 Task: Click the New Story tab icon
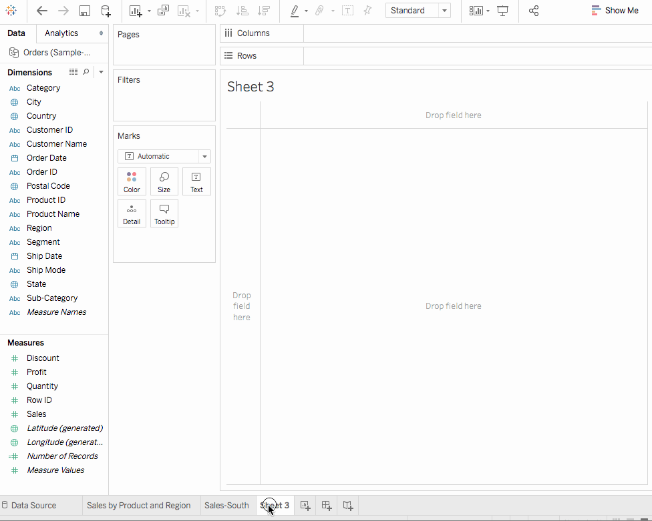(x=348, y=506)
